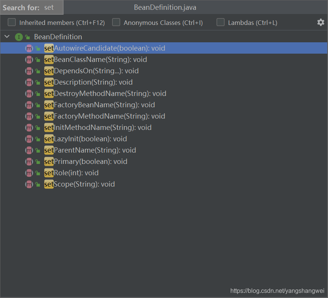The height and width of the screenshot is (298, 328).
Task: Click the method icon for setAutowireCandidate
Action: click(x=29, y=48)
